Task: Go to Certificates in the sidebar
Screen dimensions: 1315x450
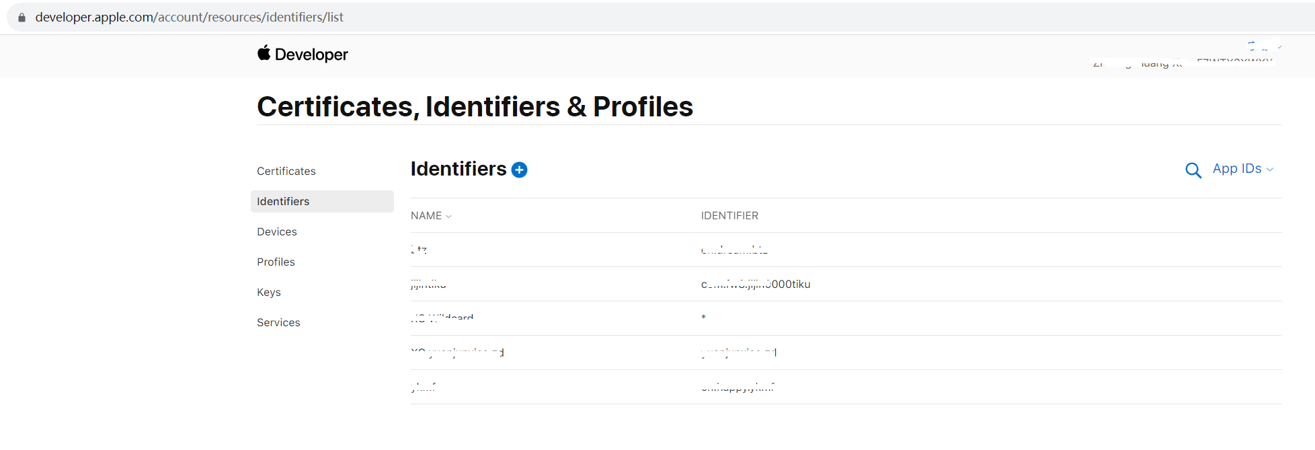Action: [286, 172]
